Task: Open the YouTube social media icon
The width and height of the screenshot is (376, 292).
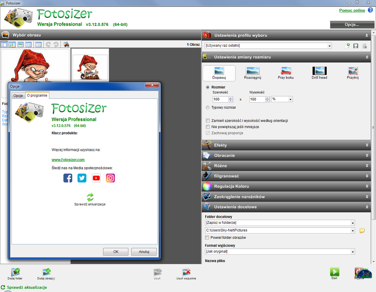Action: (96, 178)
